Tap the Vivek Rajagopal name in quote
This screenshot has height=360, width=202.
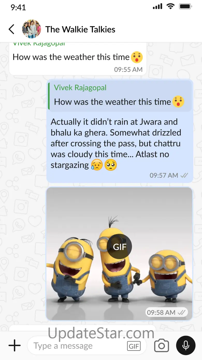click(x=80, y=88)
